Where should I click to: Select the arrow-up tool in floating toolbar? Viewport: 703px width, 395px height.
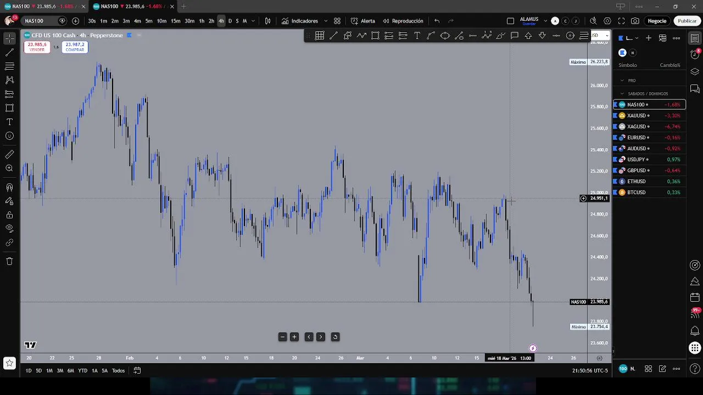click(528, 36)
